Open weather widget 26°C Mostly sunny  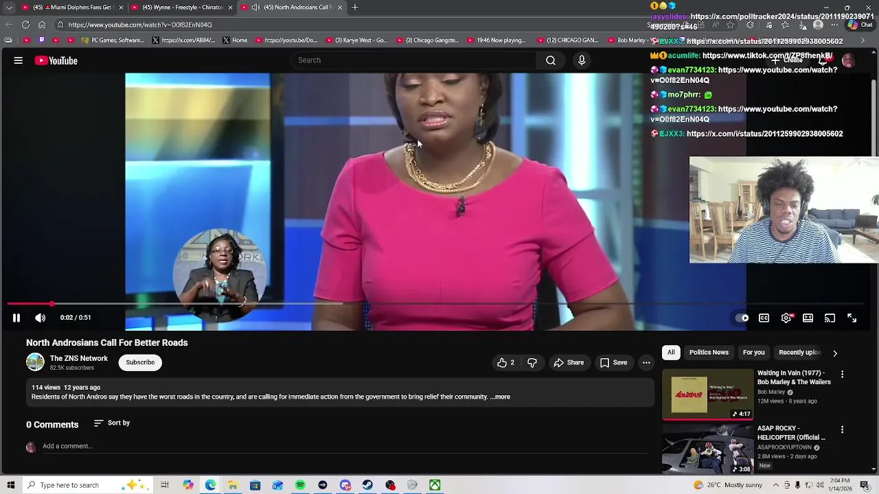(x=727, y=485)
